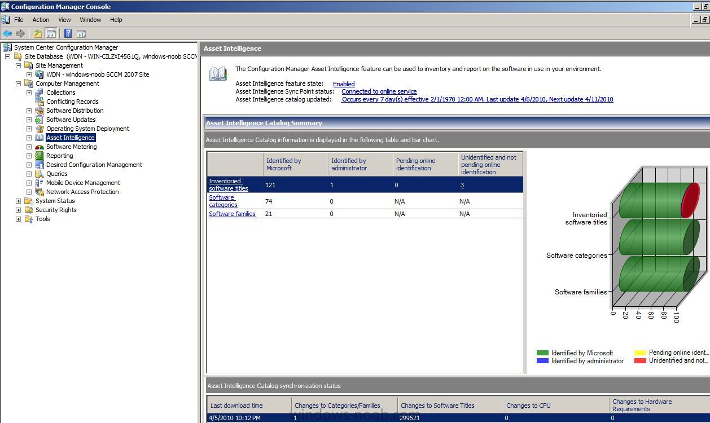
Task: Expand the Software Updates node
Action: point(29,120)
